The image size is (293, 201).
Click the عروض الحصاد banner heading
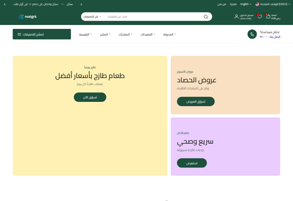tap(197, 80)
